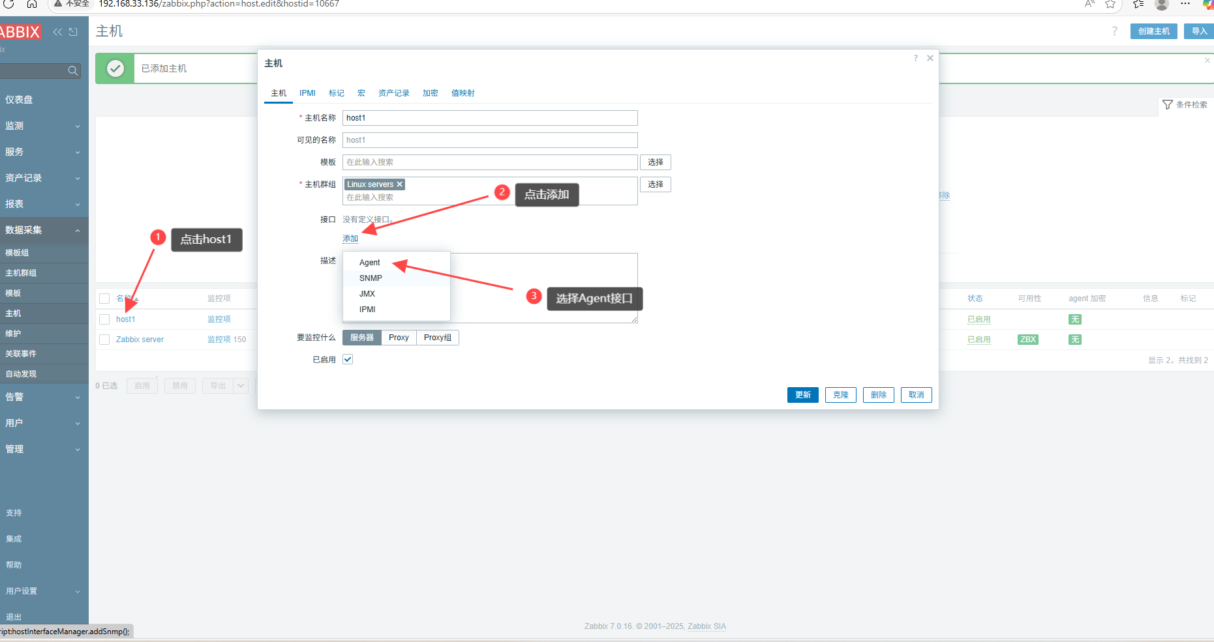Expand the 用户 sidebar menu
The image size is (1214, 642).
click(44, 423)
